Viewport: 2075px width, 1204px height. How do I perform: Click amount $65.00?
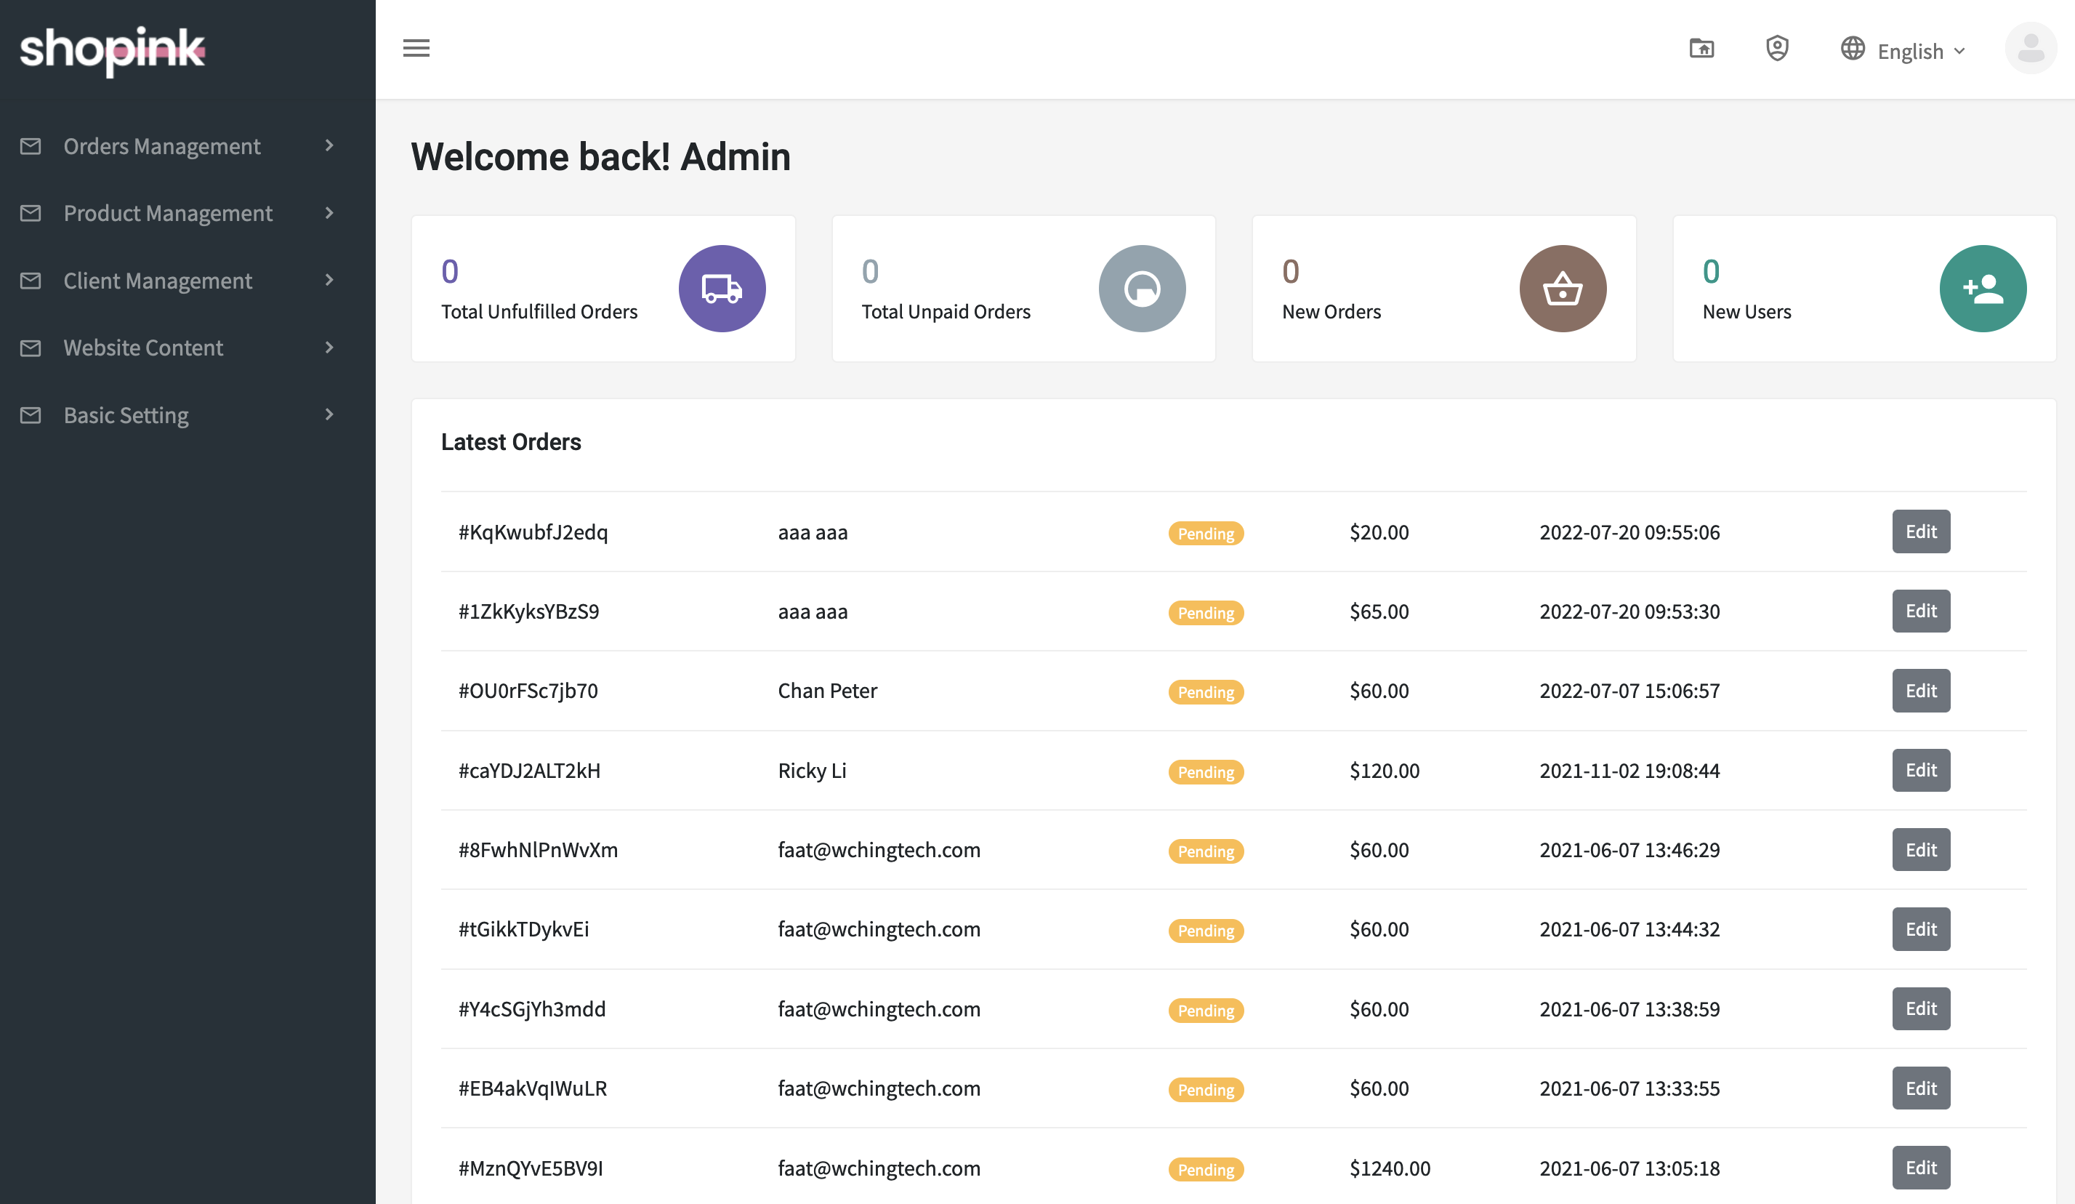(1379, 612)
